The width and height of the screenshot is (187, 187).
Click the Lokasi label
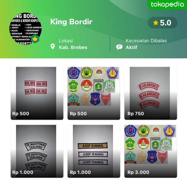[66, 41]
